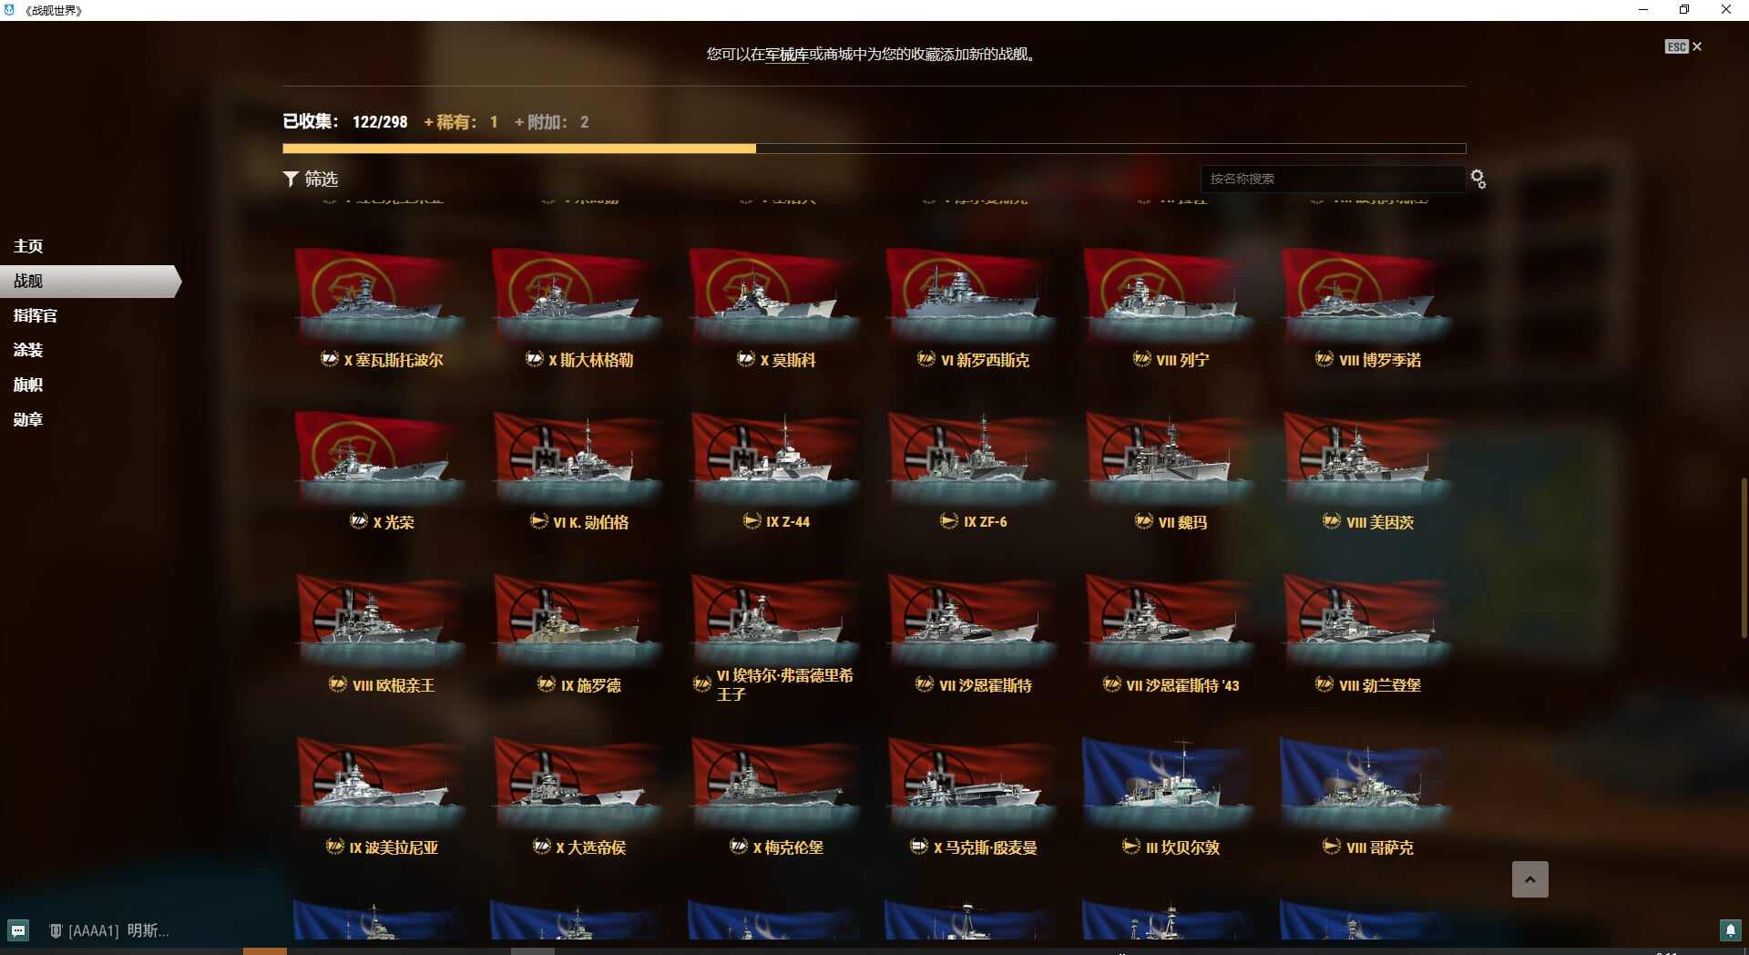Select the VIII 哥萨克 ship thumbnail
The height and width of the screenshot is (955, 1749).
[1366, 781]
